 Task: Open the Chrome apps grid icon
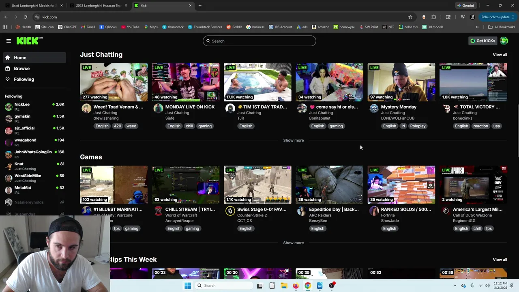coord(5,27)
